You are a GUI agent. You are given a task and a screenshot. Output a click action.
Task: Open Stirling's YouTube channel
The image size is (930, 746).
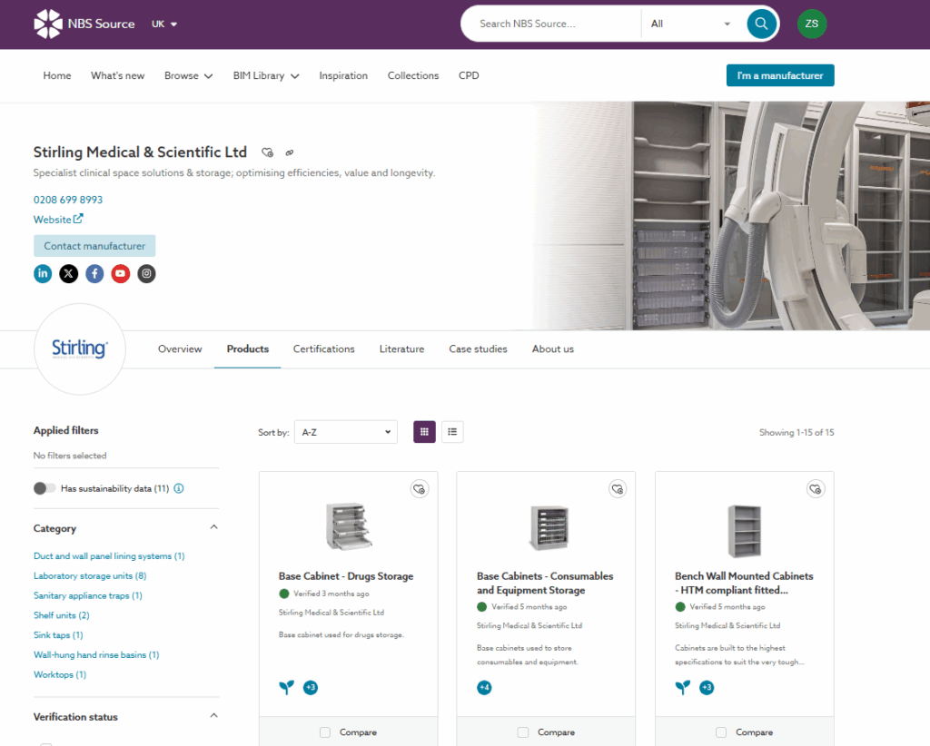121,274
